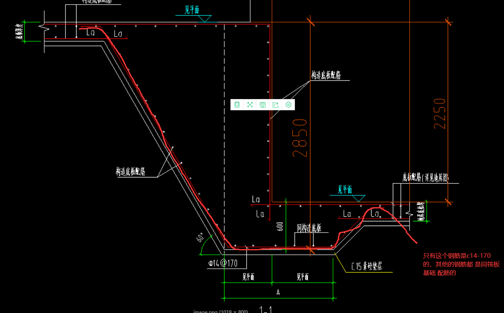Save the image using floppy disk icon

point(263,104)
